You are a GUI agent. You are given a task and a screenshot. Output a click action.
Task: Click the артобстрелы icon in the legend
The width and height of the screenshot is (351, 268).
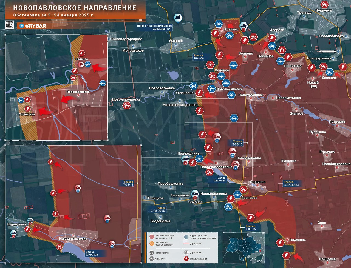tap(152, 253)
